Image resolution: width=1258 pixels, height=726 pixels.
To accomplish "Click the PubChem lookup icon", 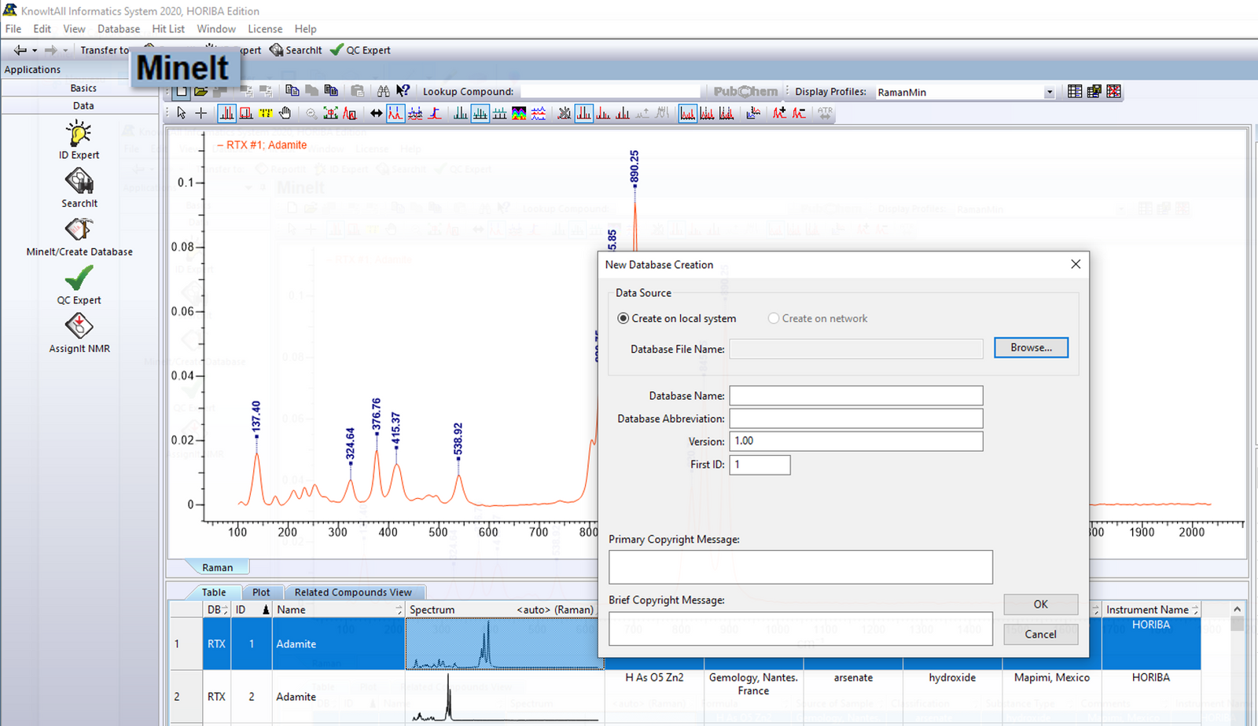I will pyautogui.click(x=744, y=91).
